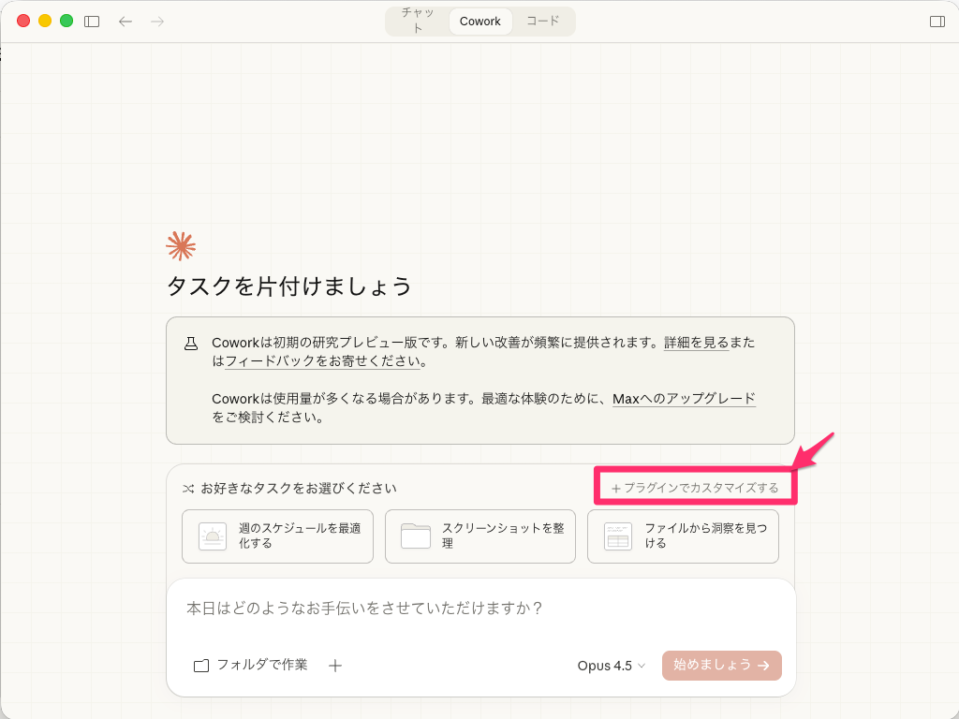This screenshot has height=719, width=959.
Task: Switch to the コード tab
Action: [x=542, y=21]
